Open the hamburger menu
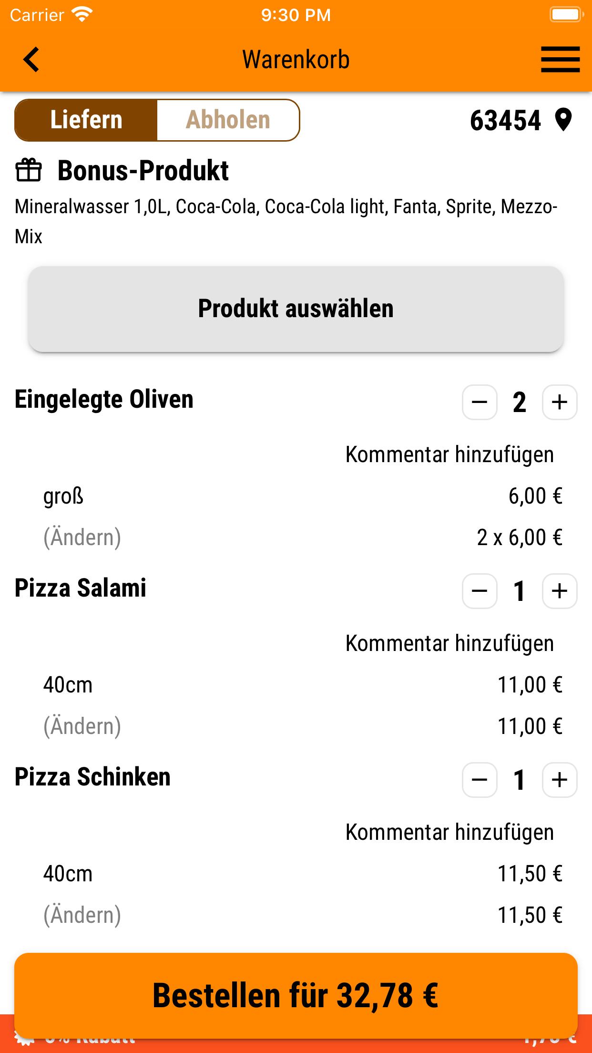Viewport: 592px width, 1053px height. coord(560,60)
